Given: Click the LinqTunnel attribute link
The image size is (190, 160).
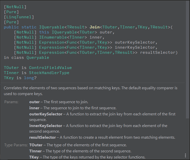Looking at the screenshot, I should 19,17.
